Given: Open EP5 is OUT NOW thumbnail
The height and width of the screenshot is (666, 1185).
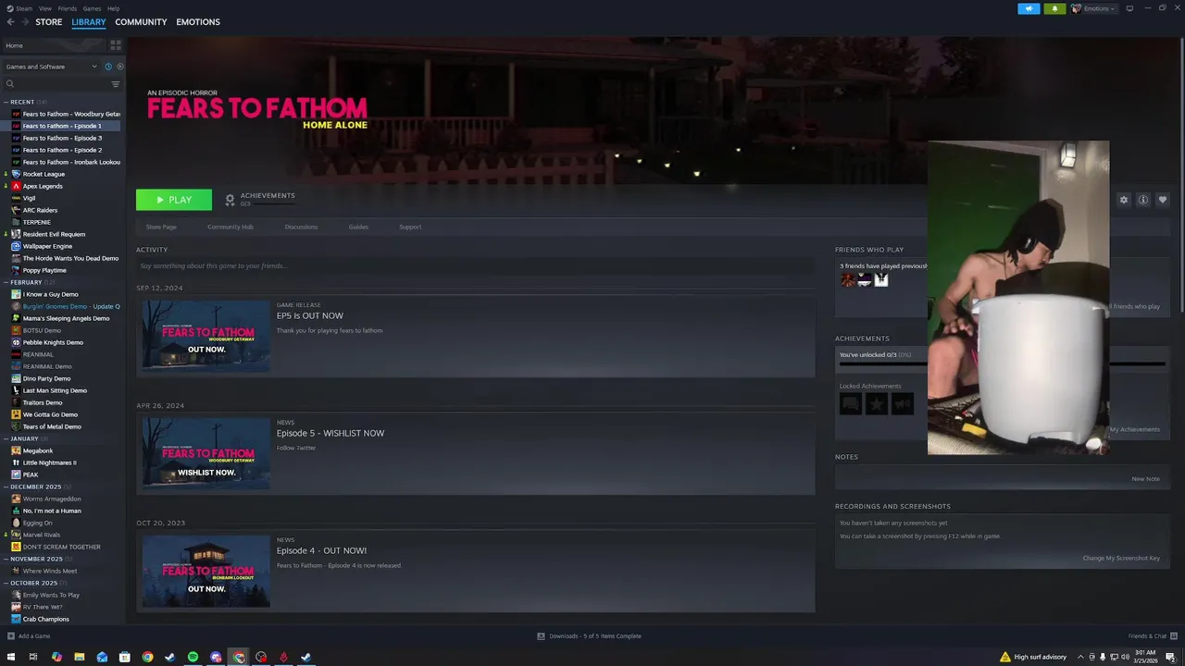Looking at the screenshot, I should click(x=206, y=336).
